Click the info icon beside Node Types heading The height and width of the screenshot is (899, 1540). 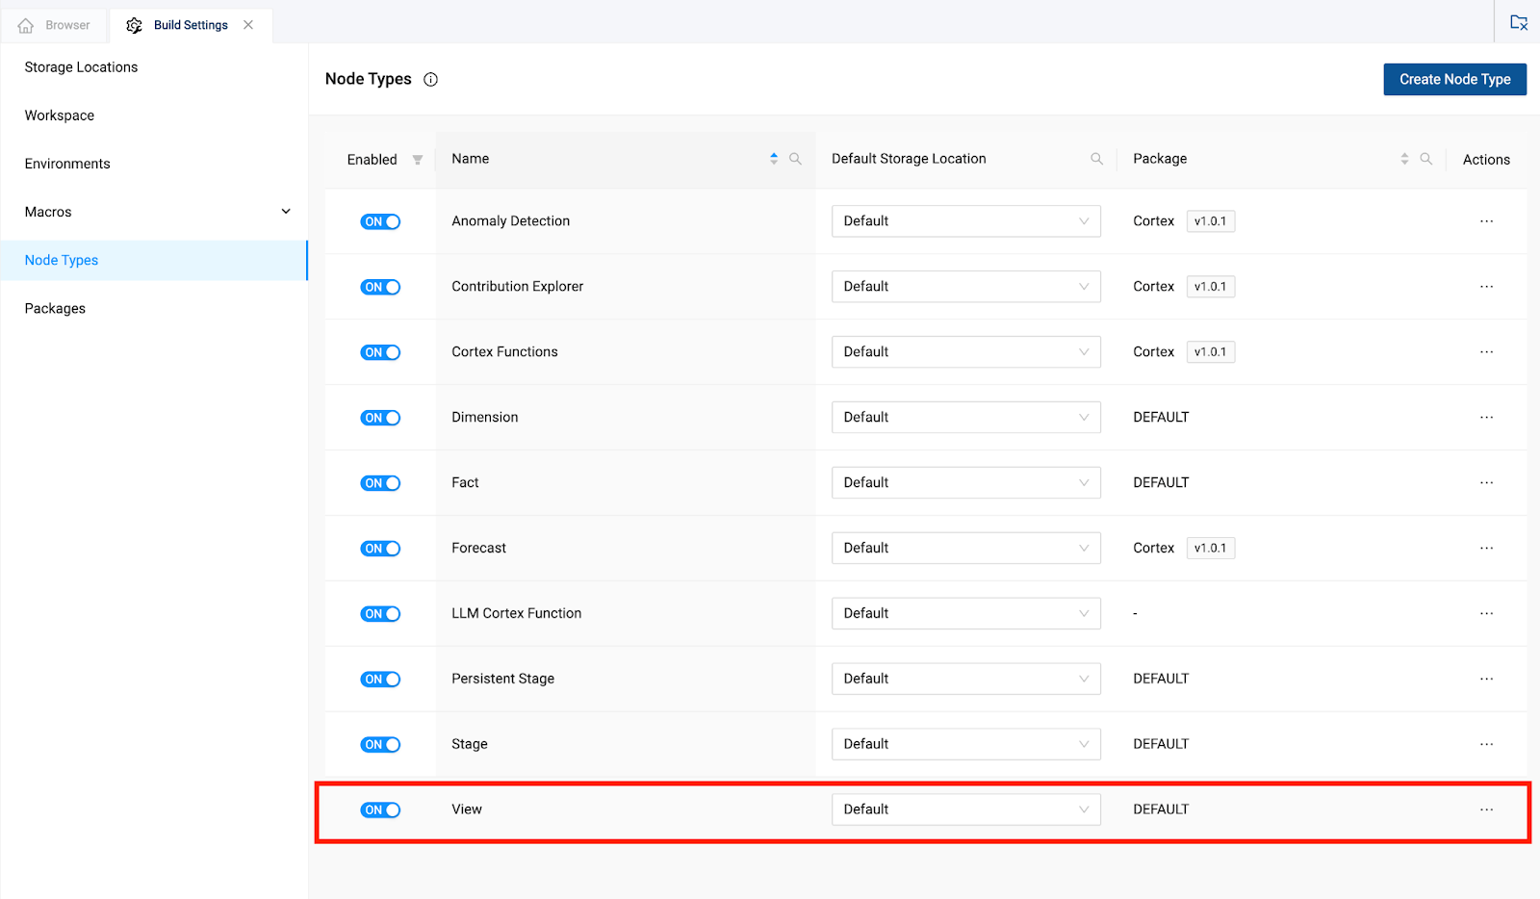[430, 80]
